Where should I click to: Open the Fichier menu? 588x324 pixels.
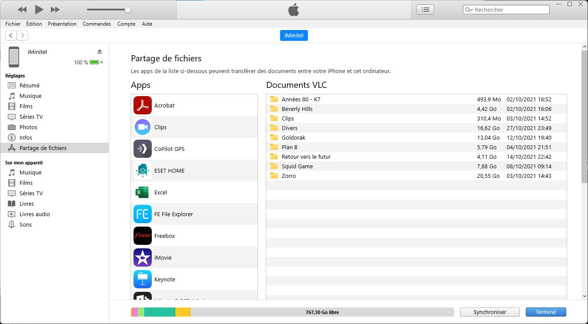(x=13, y=24)
